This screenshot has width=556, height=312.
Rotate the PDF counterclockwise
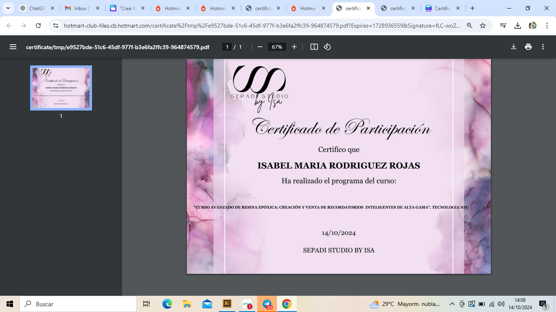point(327,47)
